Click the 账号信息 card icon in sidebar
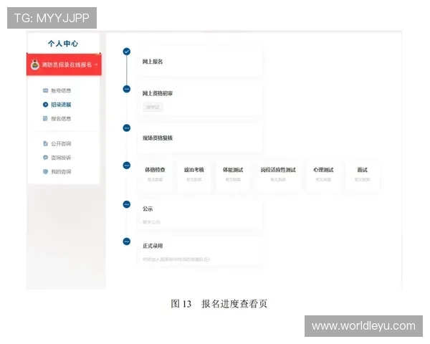Screen dimensions: 430x344 [46, 90]
